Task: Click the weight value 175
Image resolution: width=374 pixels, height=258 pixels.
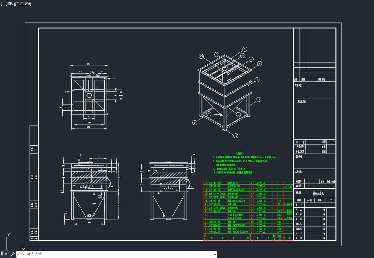Action: (x=280, y=201)
